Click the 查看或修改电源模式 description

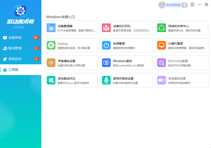(x=124, y=48)
